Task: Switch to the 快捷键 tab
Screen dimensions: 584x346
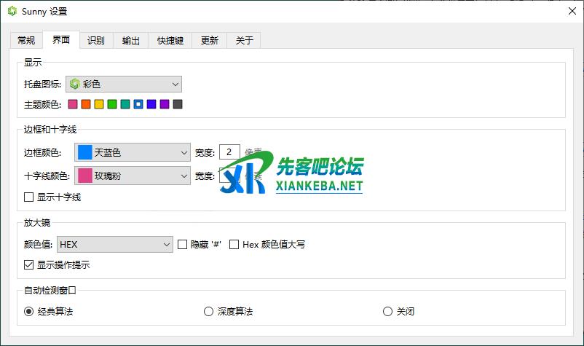Action: point(170,41)
